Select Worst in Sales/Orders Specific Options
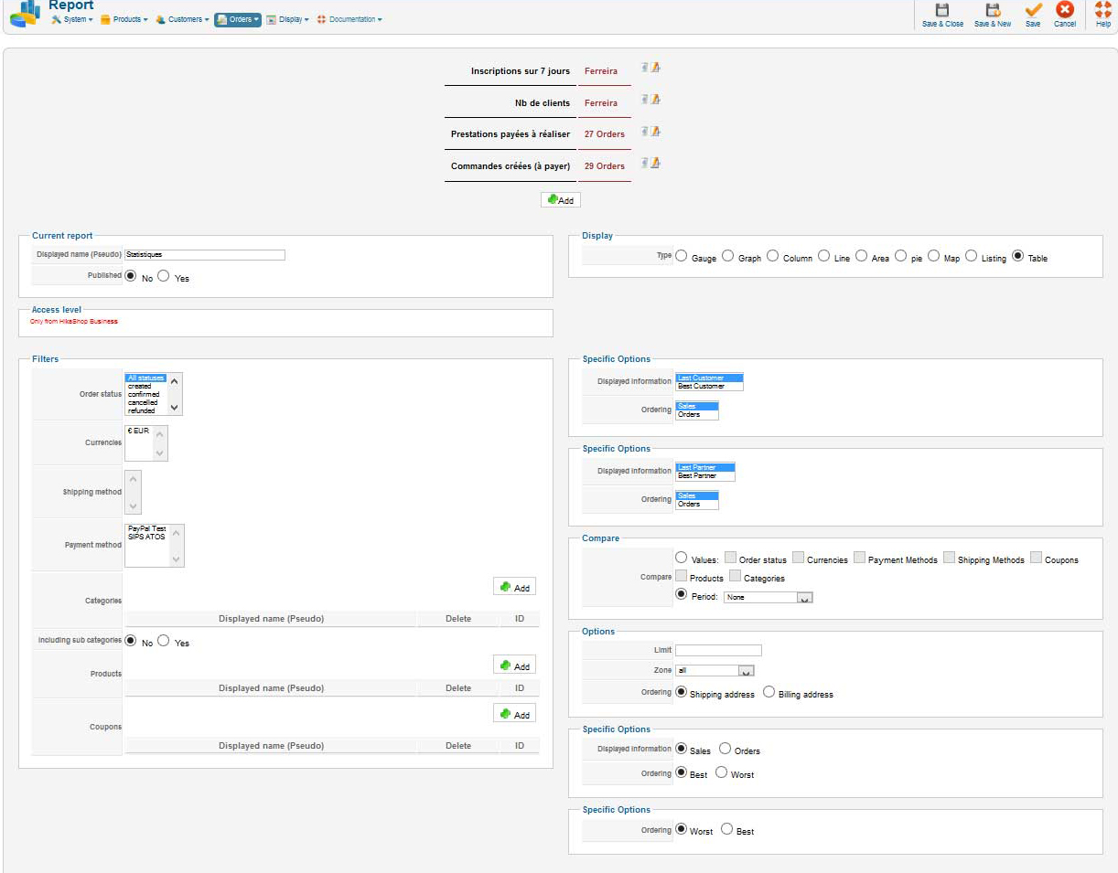Viewport: 1118px width, 873px height. [x=721, y=772]
